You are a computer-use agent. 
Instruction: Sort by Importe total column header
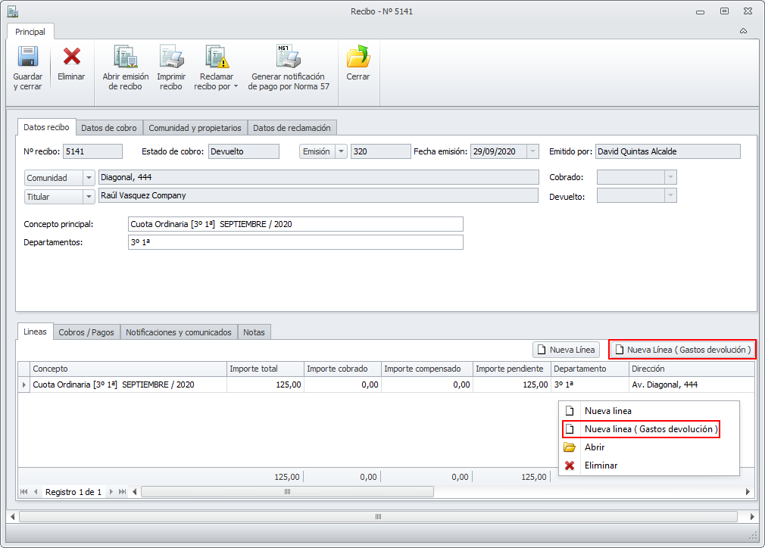tap(265, 369)
